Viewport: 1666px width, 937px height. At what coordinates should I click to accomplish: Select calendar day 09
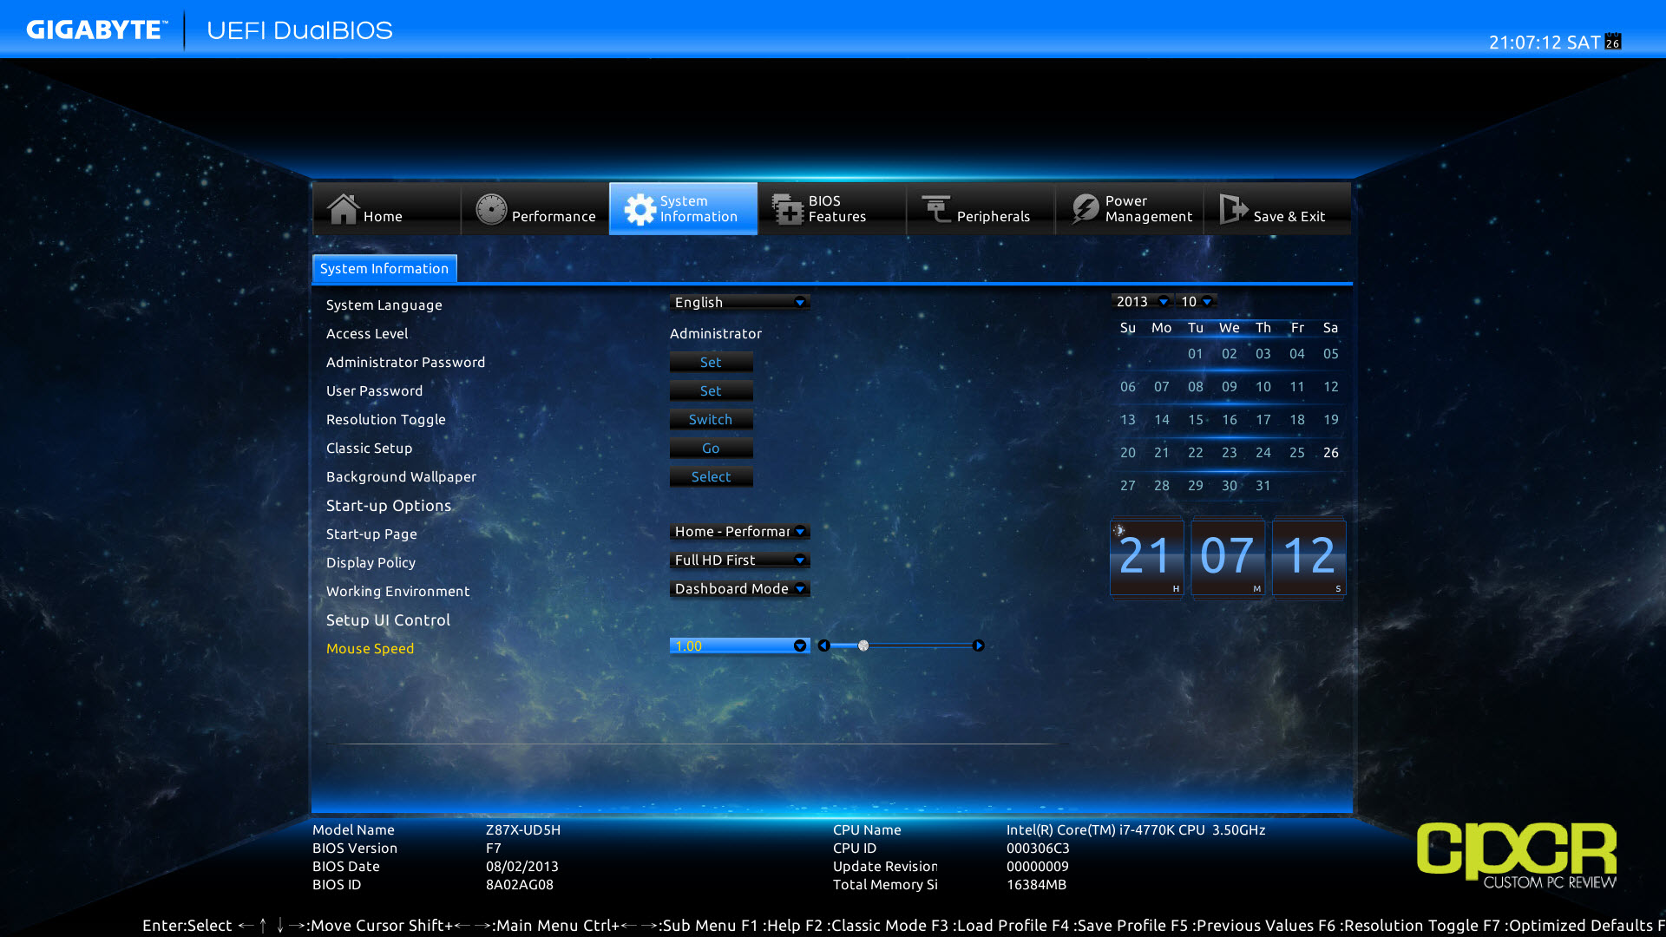point(1229,387)
